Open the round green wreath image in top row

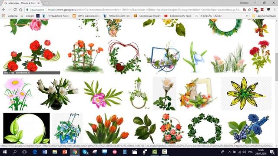pyautogui.click(x=225, y=27)
